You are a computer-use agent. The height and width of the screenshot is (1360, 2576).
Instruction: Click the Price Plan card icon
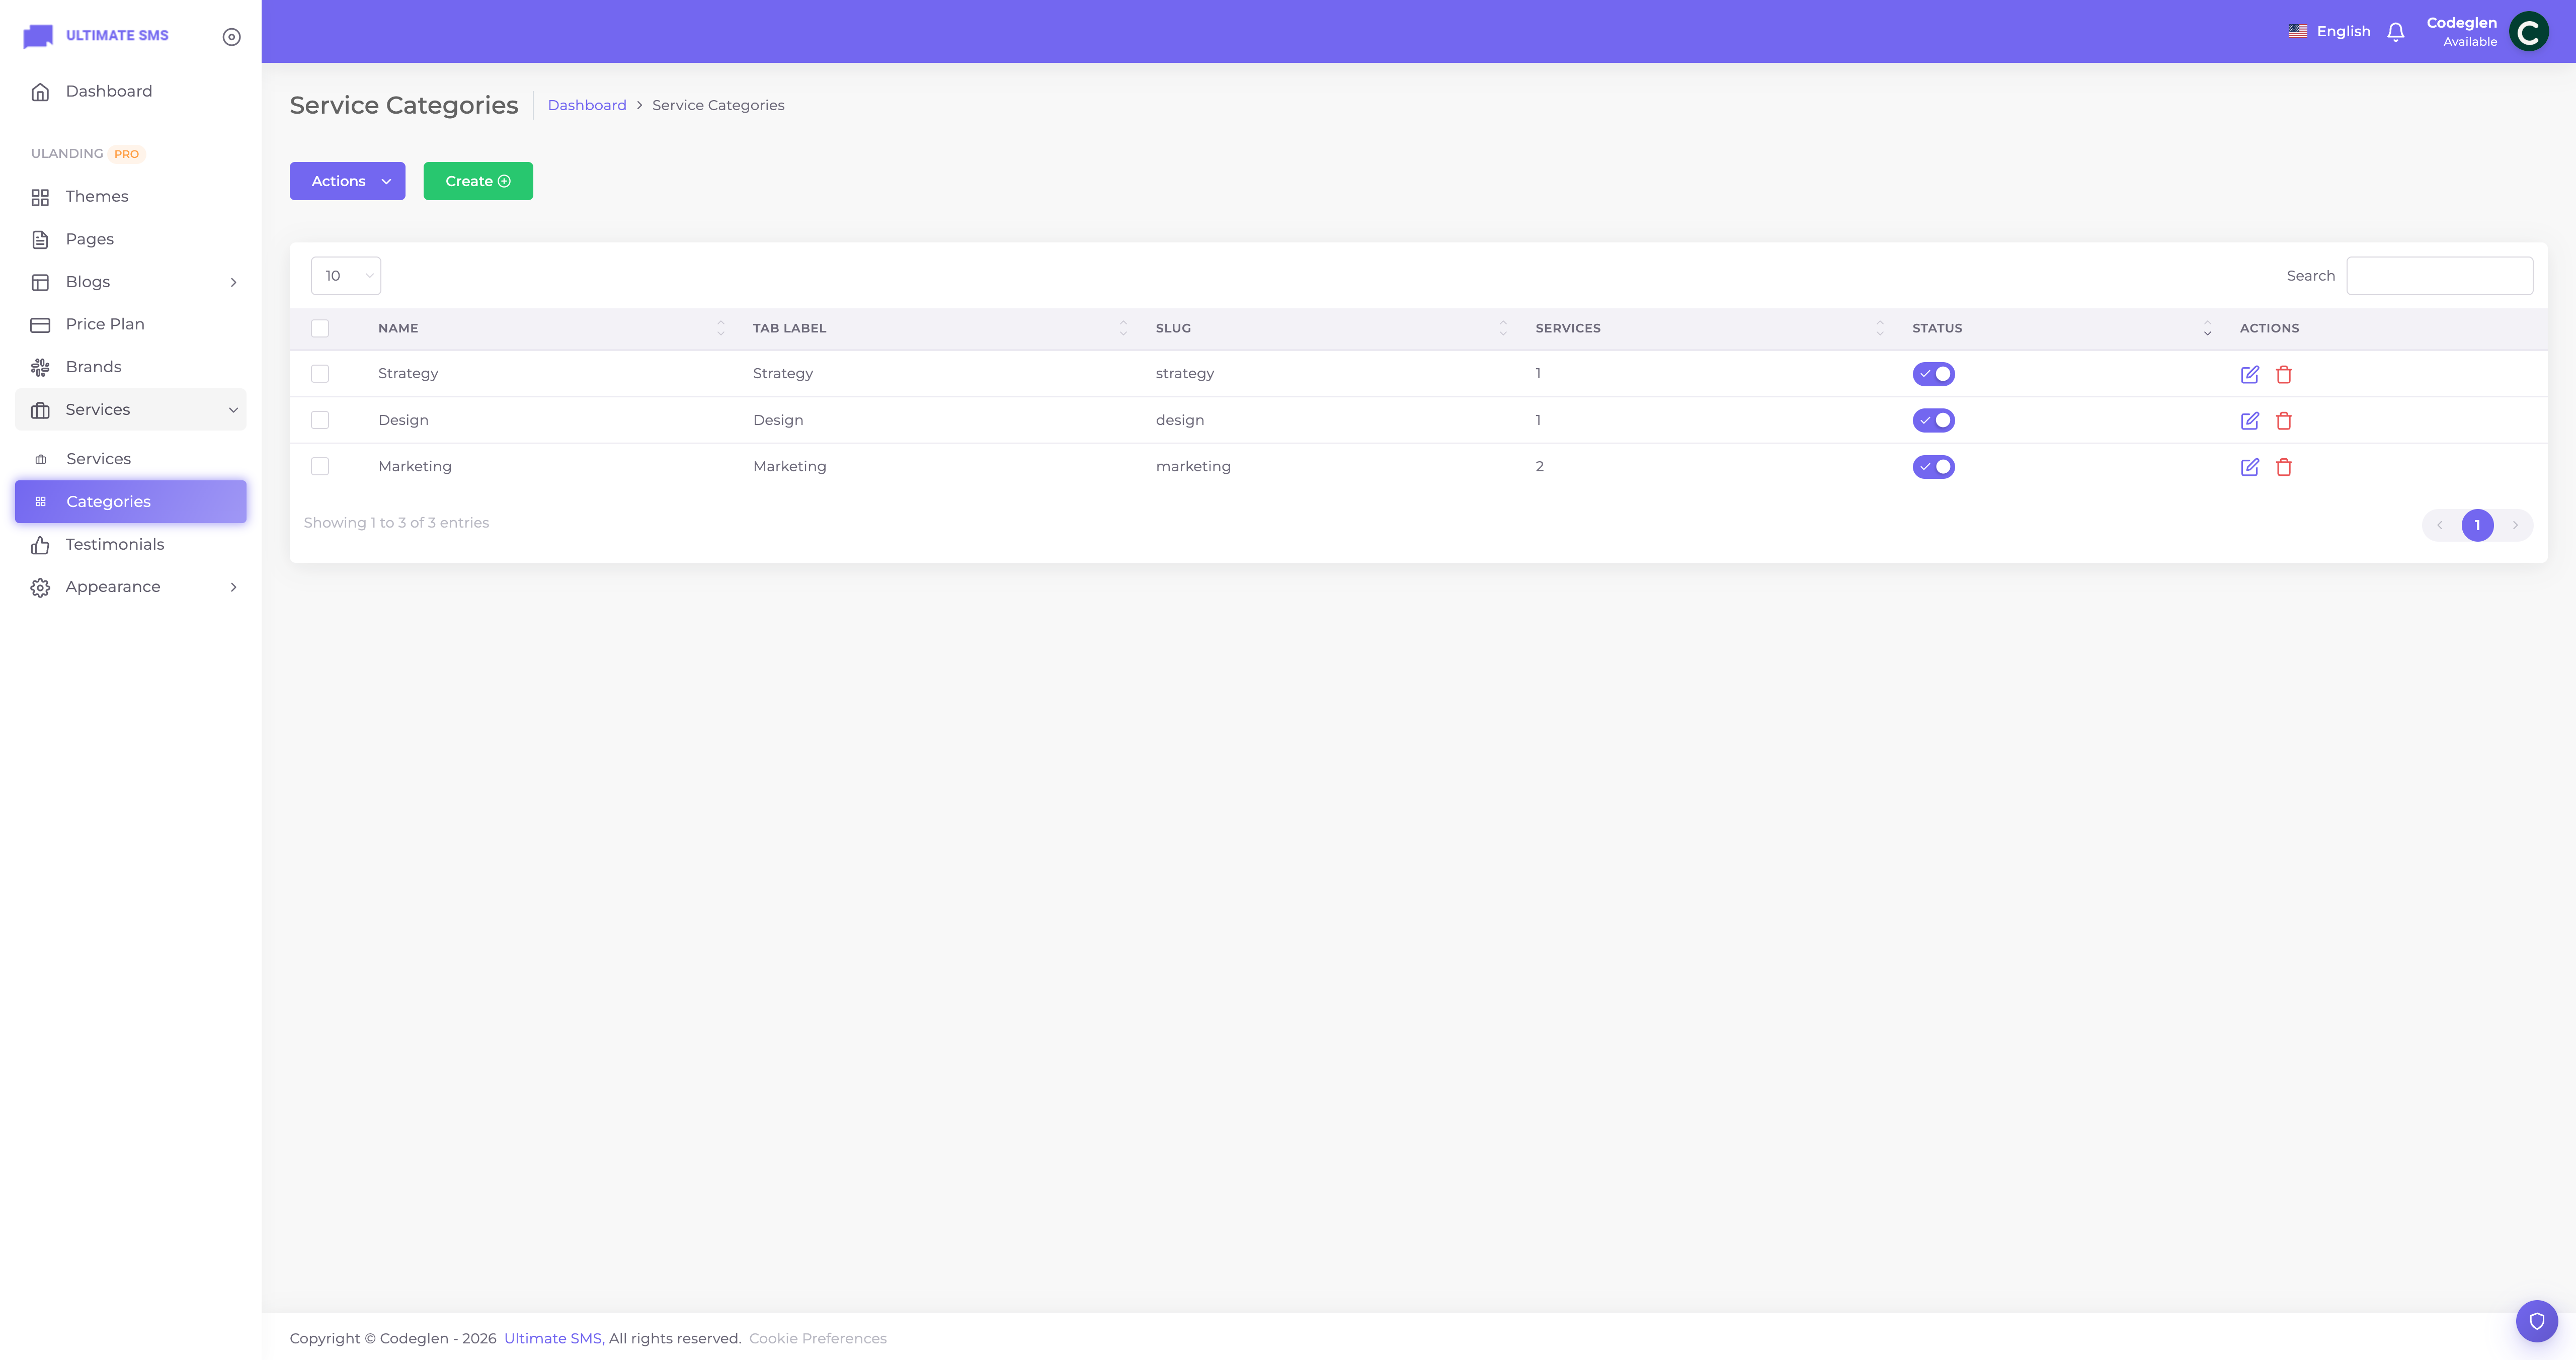[40, 325]
